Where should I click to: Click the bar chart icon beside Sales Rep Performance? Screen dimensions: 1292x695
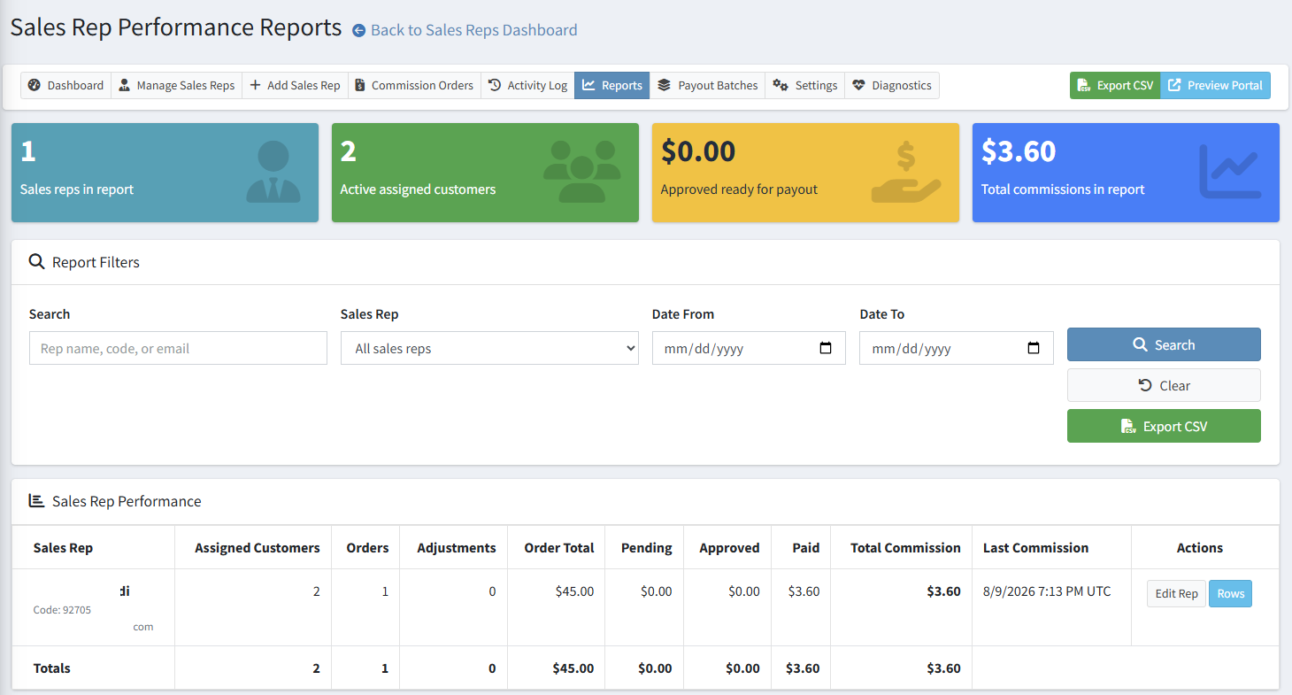tap(36, 501)
